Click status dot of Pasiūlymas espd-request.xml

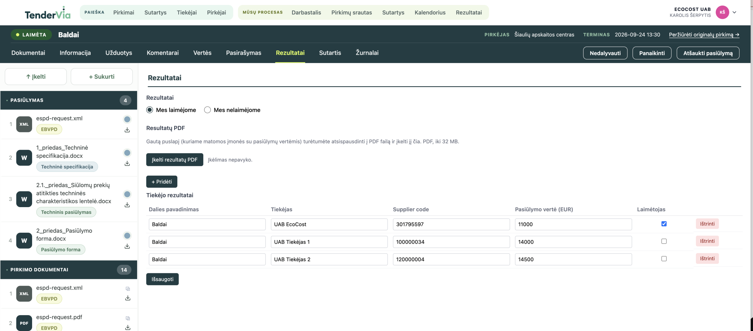point(127,119)
